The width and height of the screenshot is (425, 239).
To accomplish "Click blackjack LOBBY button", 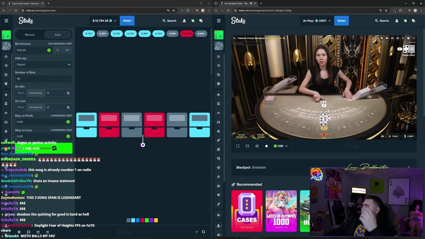I will click(x=409, y=136).
